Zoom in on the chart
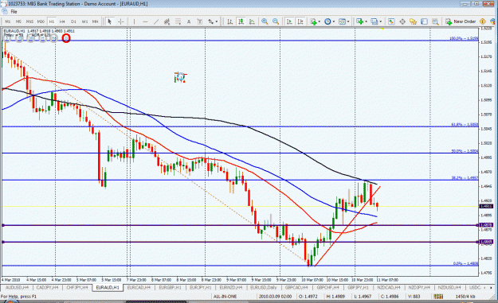Image resolution: width=498 pixels, height=303 pixels. 265,21
